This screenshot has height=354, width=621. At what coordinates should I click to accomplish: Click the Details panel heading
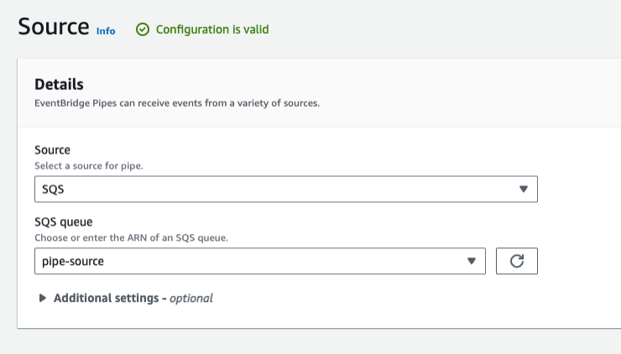[x=59, y=85]
